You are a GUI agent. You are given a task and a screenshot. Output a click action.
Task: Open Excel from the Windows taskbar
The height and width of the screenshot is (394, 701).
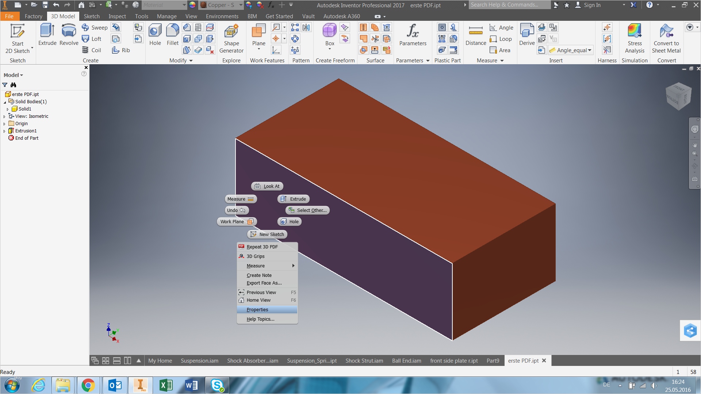click(166, 385)
